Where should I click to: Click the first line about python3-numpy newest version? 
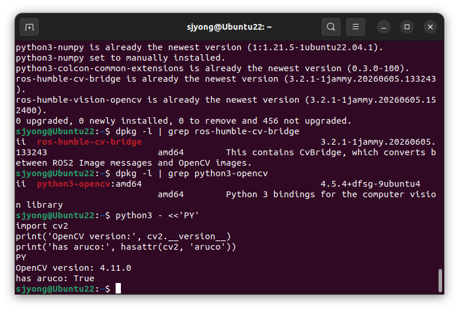click(x=199, y=47)
